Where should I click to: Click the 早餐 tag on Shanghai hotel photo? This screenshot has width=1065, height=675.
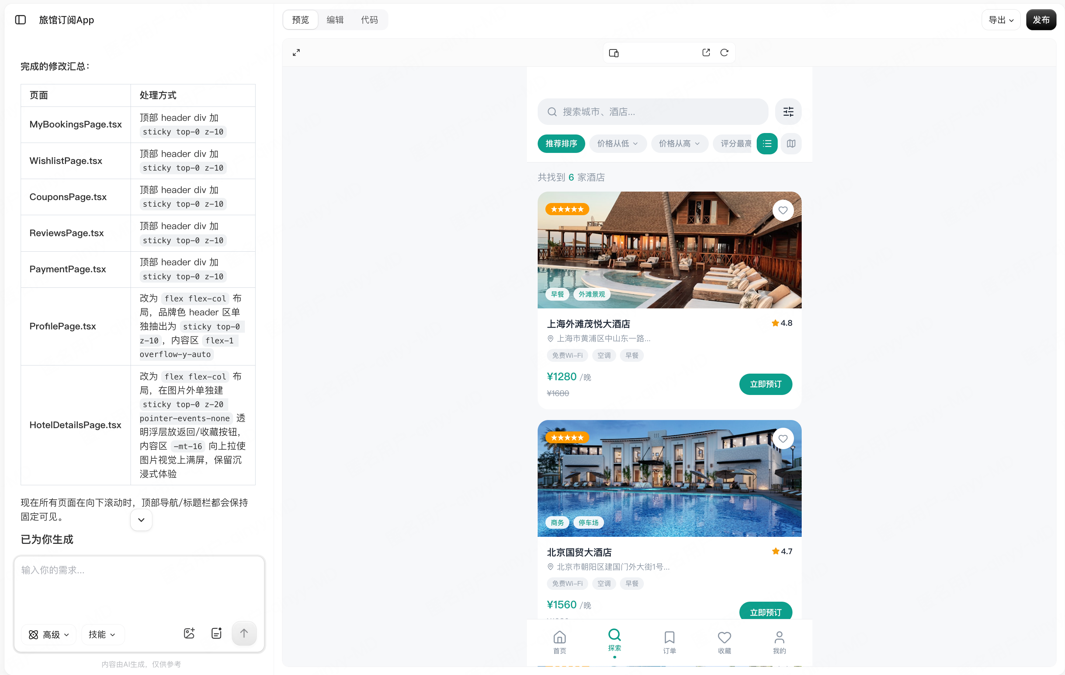[557, 294]
